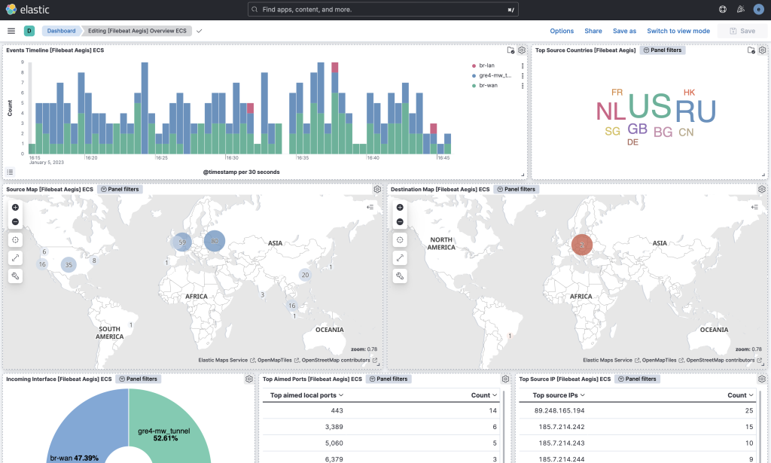Open OpenStreetMap contributors link on Destination Map
Viewport: 771px width, 463px height.
724,361
